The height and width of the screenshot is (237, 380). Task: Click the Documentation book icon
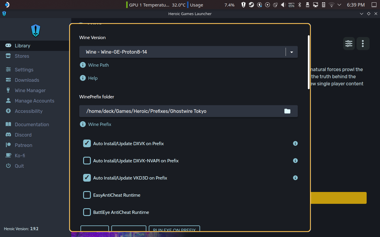8,124
